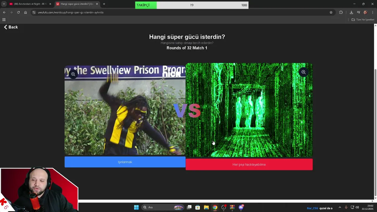
Task: Open the Chrome downloads icon
Action: [351, 12]
